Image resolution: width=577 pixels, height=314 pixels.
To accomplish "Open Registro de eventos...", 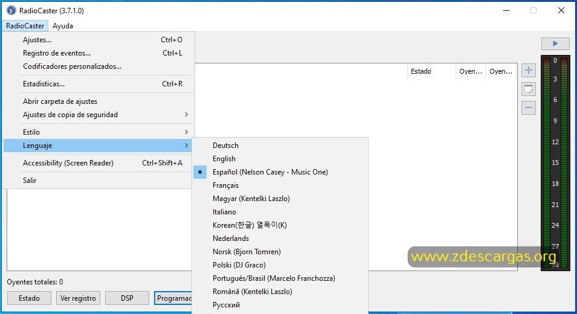I will click(98, 53).
